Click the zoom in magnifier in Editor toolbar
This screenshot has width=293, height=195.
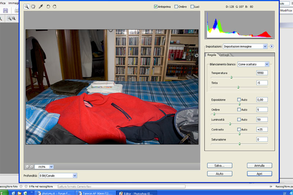10,18
